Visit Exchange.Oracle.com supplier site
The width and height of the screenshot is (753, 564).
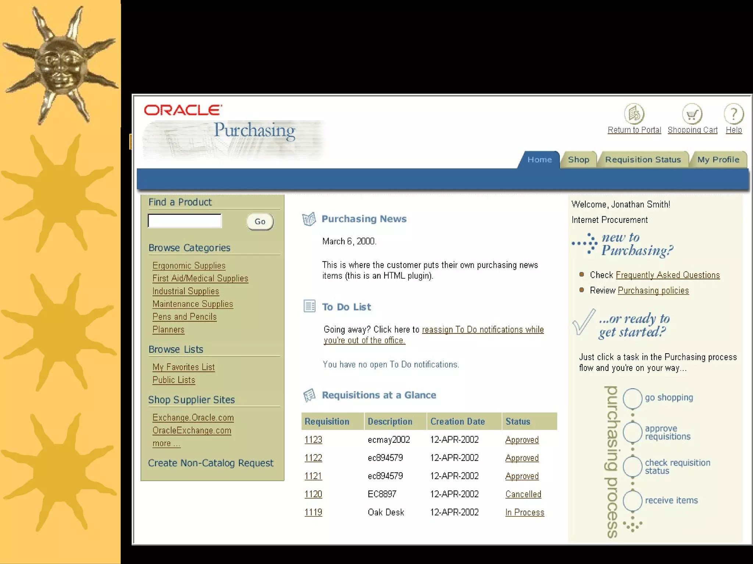(193, 418)
